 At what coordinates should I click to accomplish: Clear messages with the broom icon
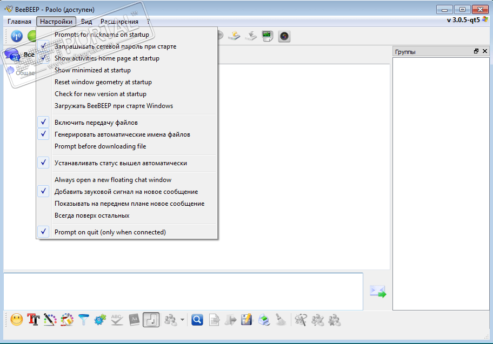pyautogui.click(x=281, y=320)
